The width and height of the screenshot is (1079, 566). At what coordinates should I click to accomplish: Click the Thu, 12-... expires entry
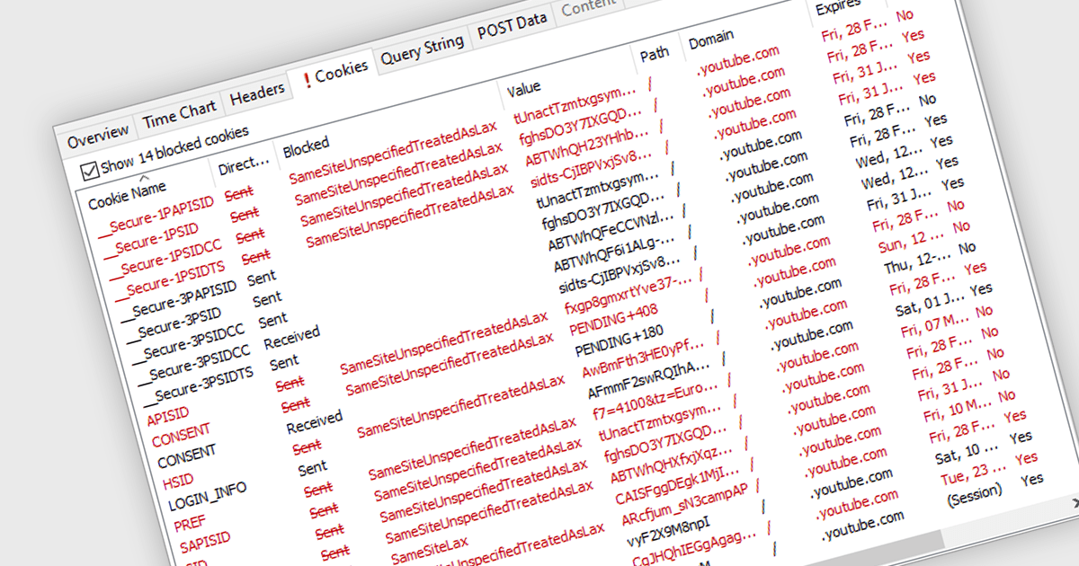click(x=916, y=262)
